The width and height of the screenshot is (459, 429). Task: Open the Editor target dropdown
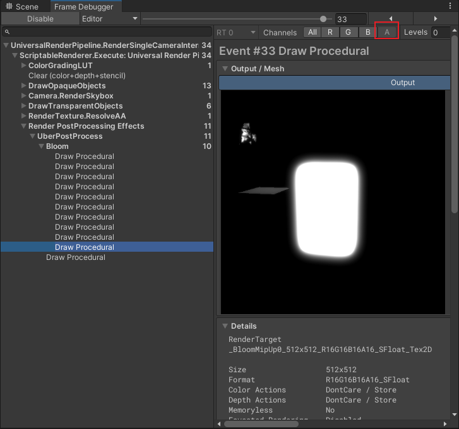pyautogui.click(x=109, y=19)
